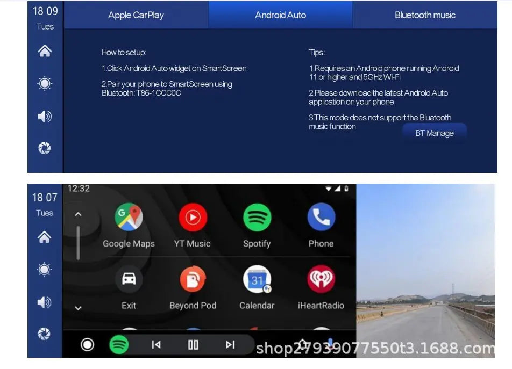Image resolution: width=512 pixels, height=369 pixels.
Task: Tap the Spotify icon in the bottom bar
Action: (119, 344)
